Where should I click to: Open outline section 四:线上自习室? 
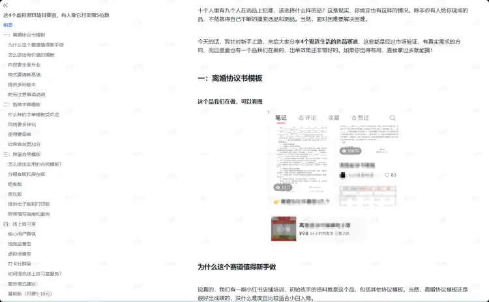tap(20, 224)
